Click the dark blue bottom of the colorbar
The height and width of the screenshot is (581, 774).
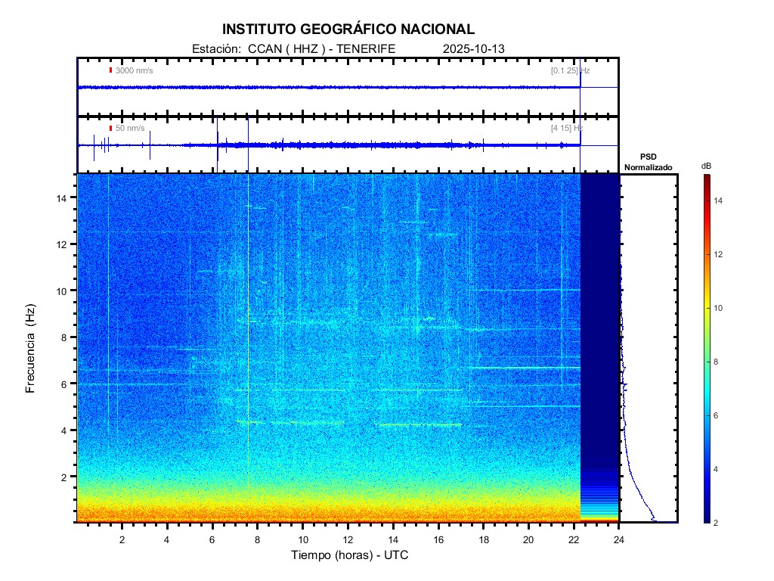tap(706, 519)
